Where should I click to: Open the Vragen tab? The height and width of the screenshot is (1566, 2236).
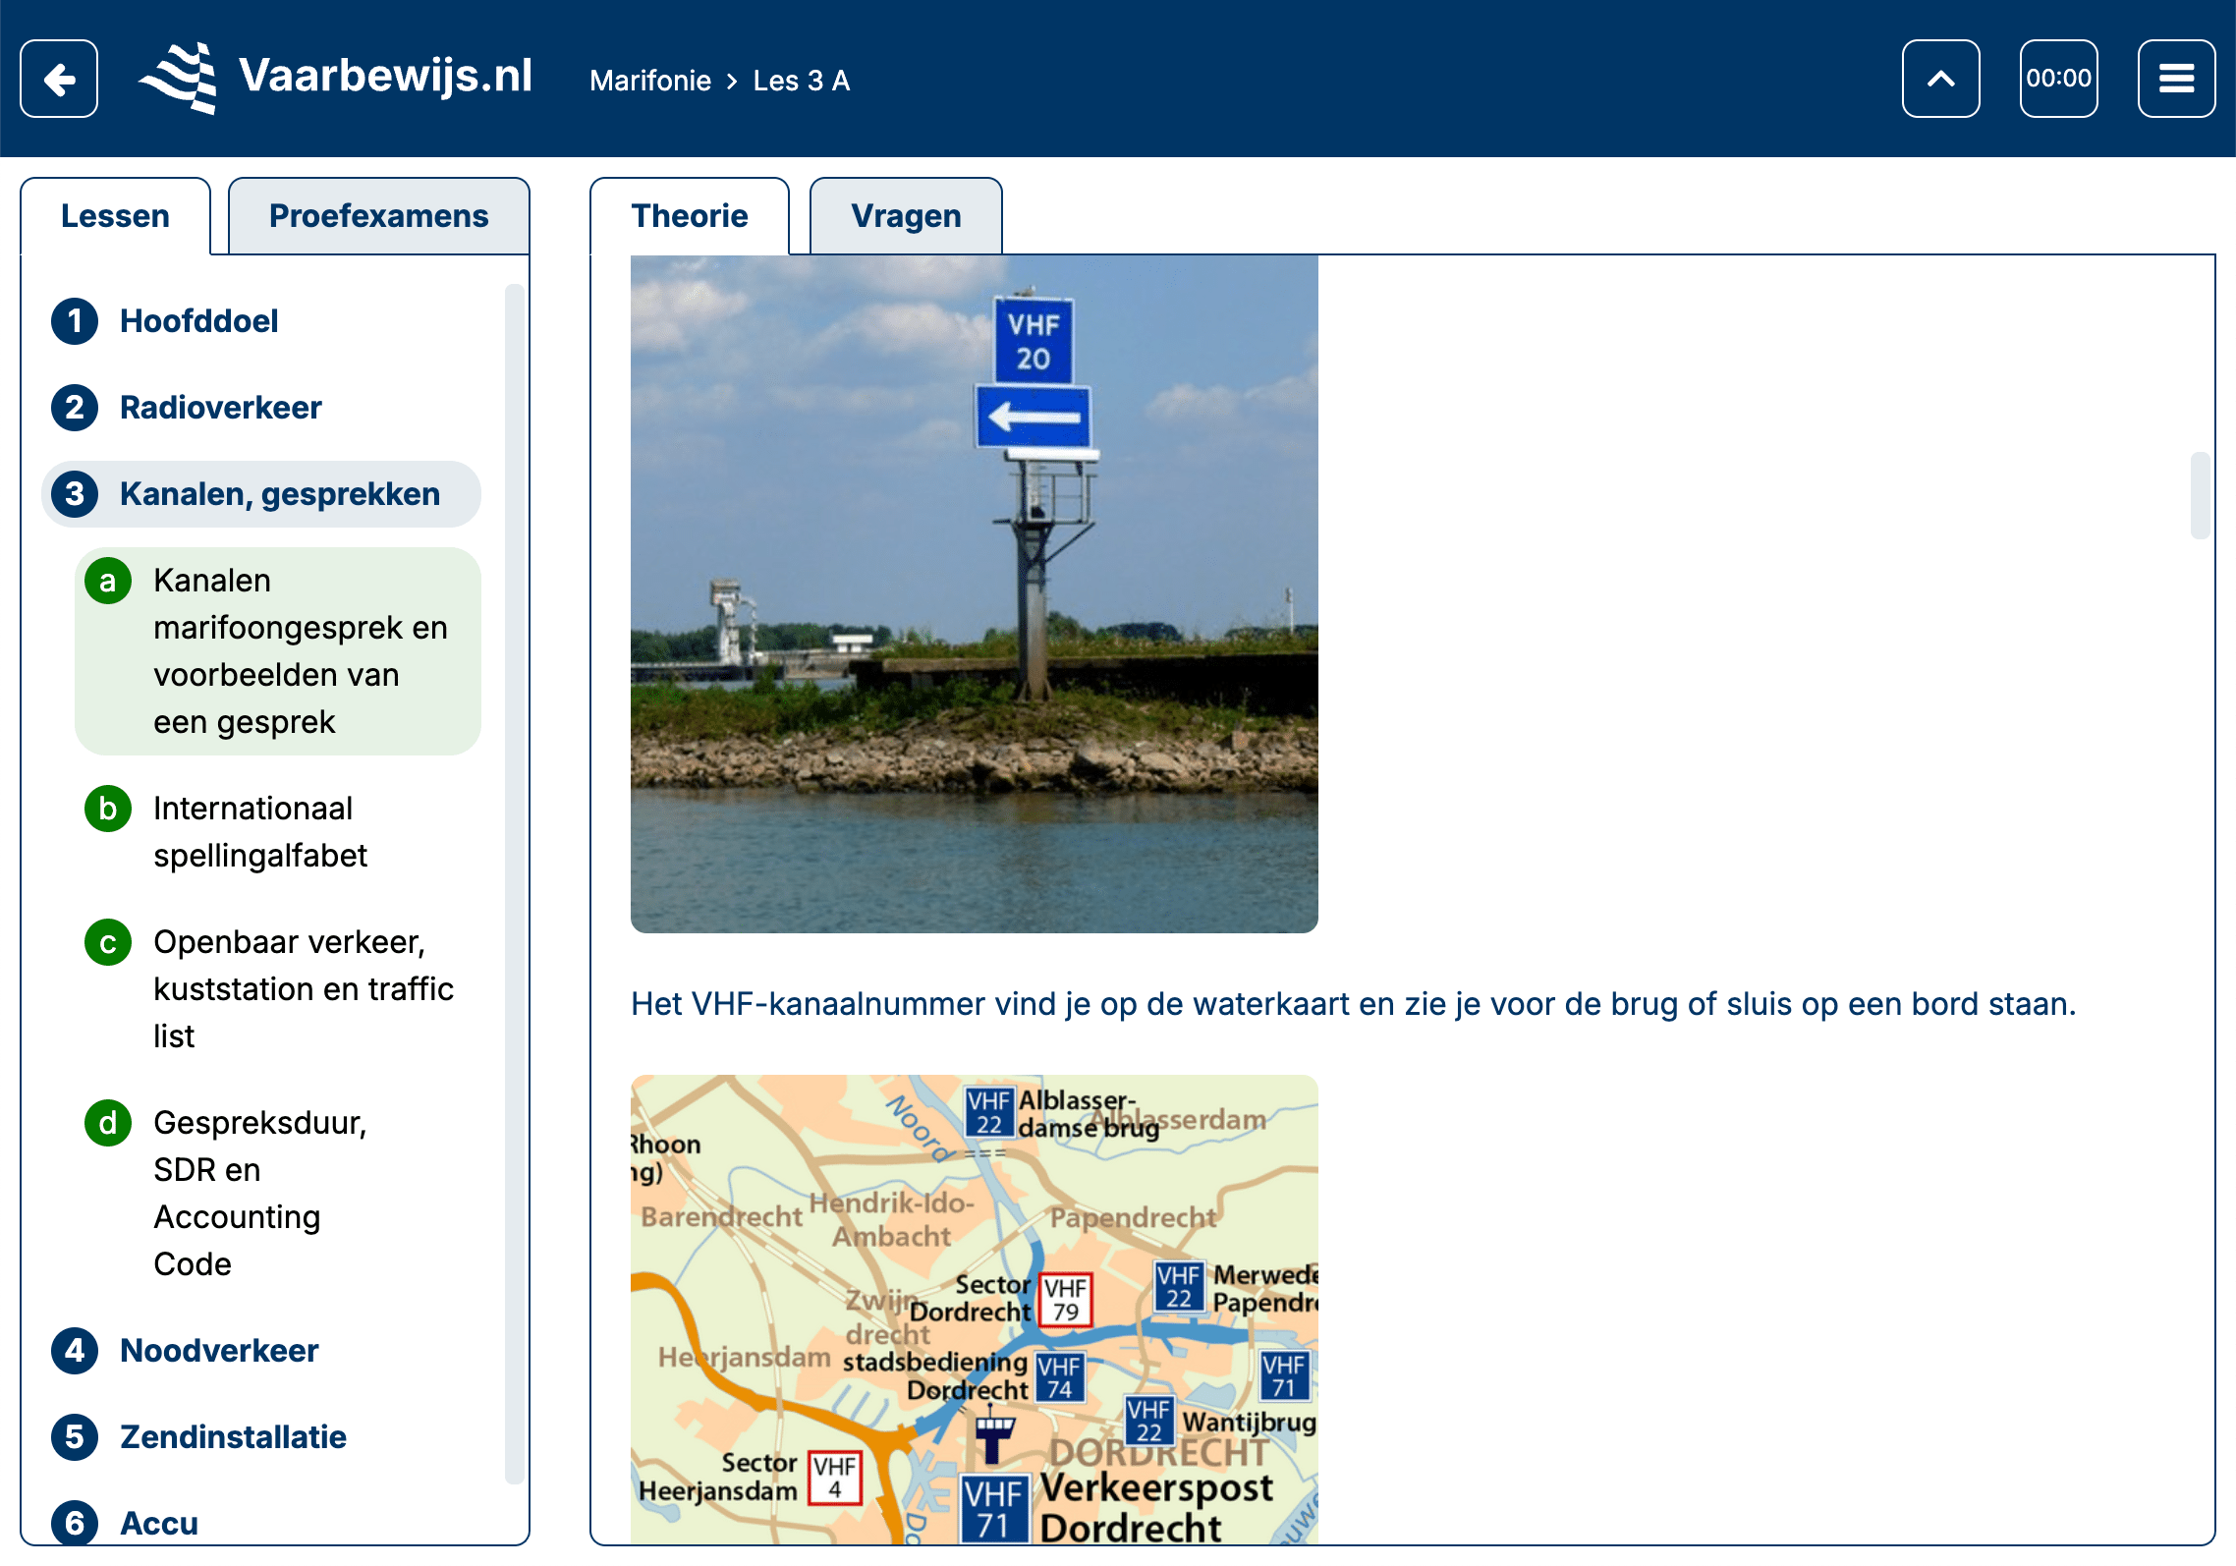tap(906, 216)
